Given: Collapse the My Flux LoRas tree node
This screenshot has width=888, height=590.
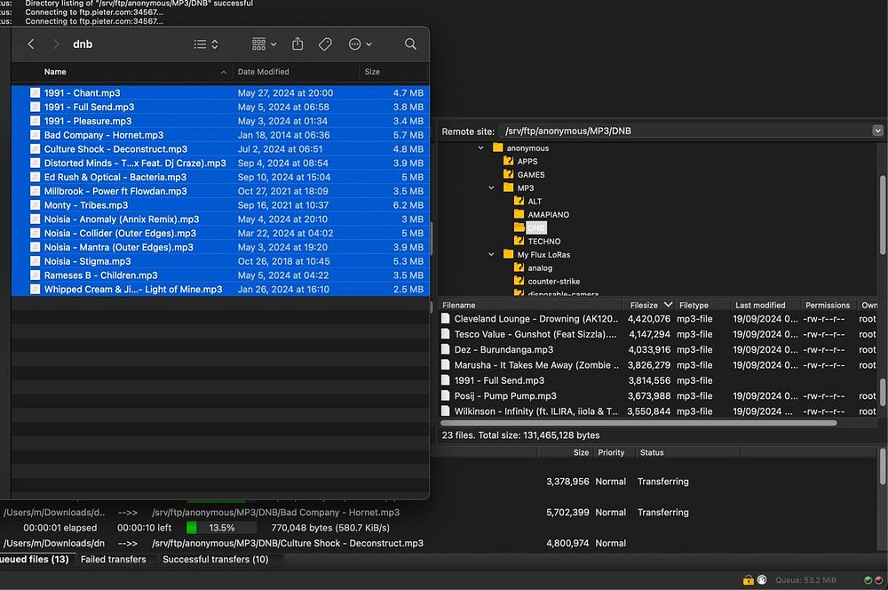Looking at the screenshot, I should coord(492,255).
